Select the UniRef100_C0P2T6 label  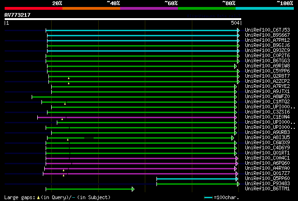(267, 56)
